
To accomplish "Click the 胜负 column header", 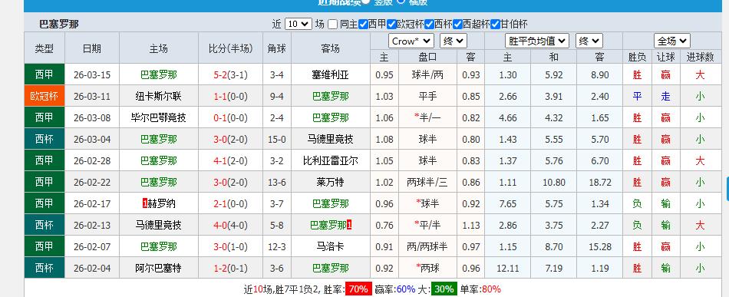I will 637,57.
